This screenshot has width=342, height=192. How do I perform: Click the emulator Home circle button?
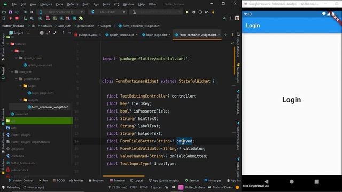click(292, 181)
